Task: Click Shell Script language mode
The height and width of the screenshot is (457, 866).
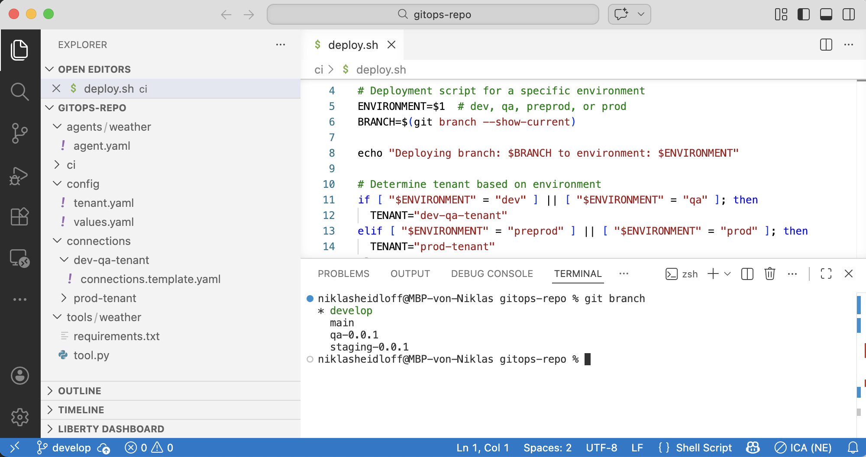Action: [x=704, y=448]
